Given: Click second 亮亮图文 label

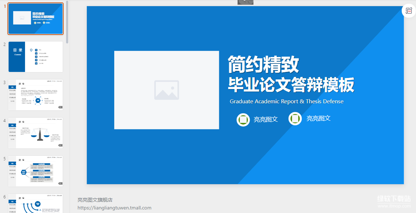Looking at the screenshot, I should coord(319,118).
